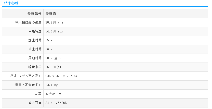This screenshot has width=212, height=109.
Task: Click the 参数名称 column header
Action: (34, 14)
